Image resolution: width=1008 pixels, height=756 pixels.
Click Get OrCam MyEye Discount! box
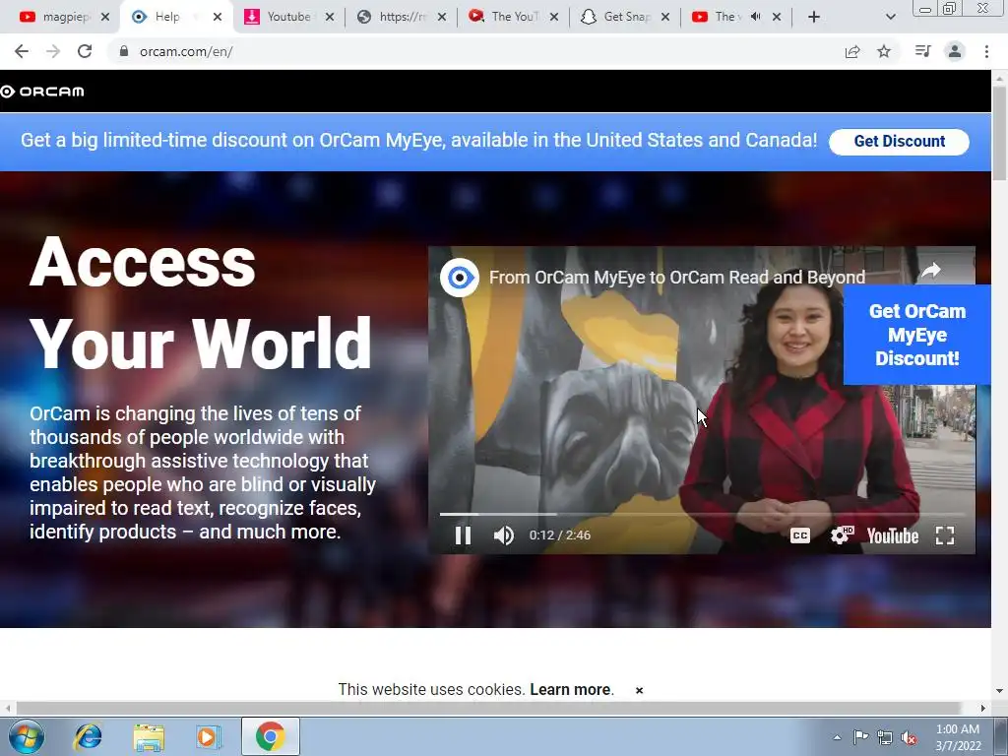tap(916, 335)
